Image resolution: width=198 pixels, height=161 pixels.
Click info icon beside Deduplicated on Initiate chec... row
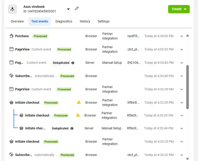click(72, 128)
